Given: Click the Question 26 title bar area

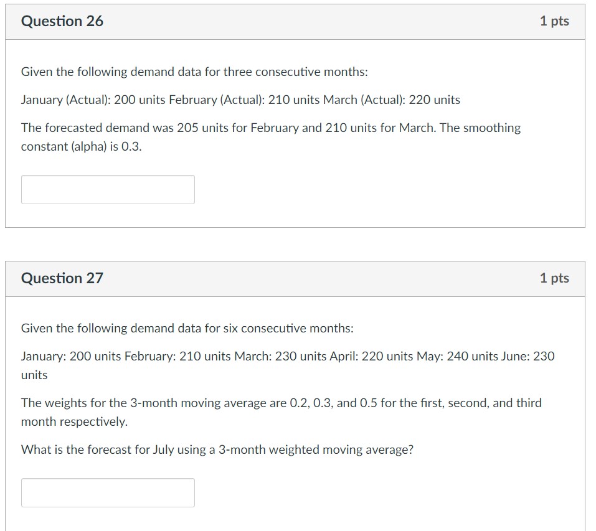Looking at the screenshot, I should point(293,21).
